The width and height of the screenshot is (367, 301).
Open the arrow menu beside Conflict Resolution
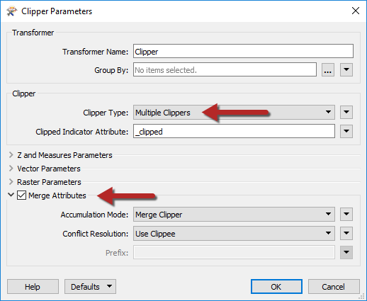pyautogui.click(x=346, y=234)
